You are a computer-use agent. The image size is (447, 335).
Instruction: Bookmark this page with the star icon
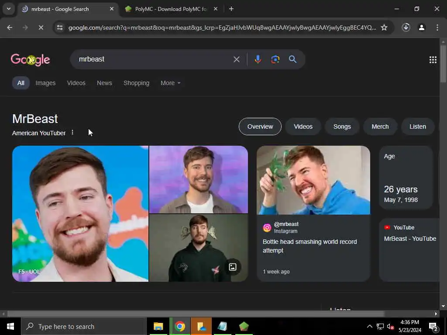384,27
